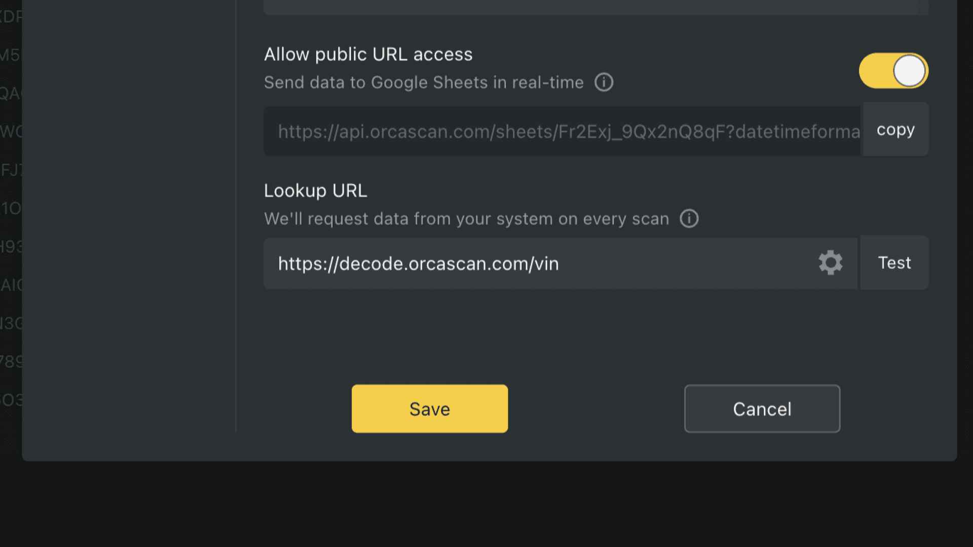The width and height of the screenshot is (973, 547).
Task: Open info icon after every scan description
Action: pyautogui.click(x=689, y=219)
